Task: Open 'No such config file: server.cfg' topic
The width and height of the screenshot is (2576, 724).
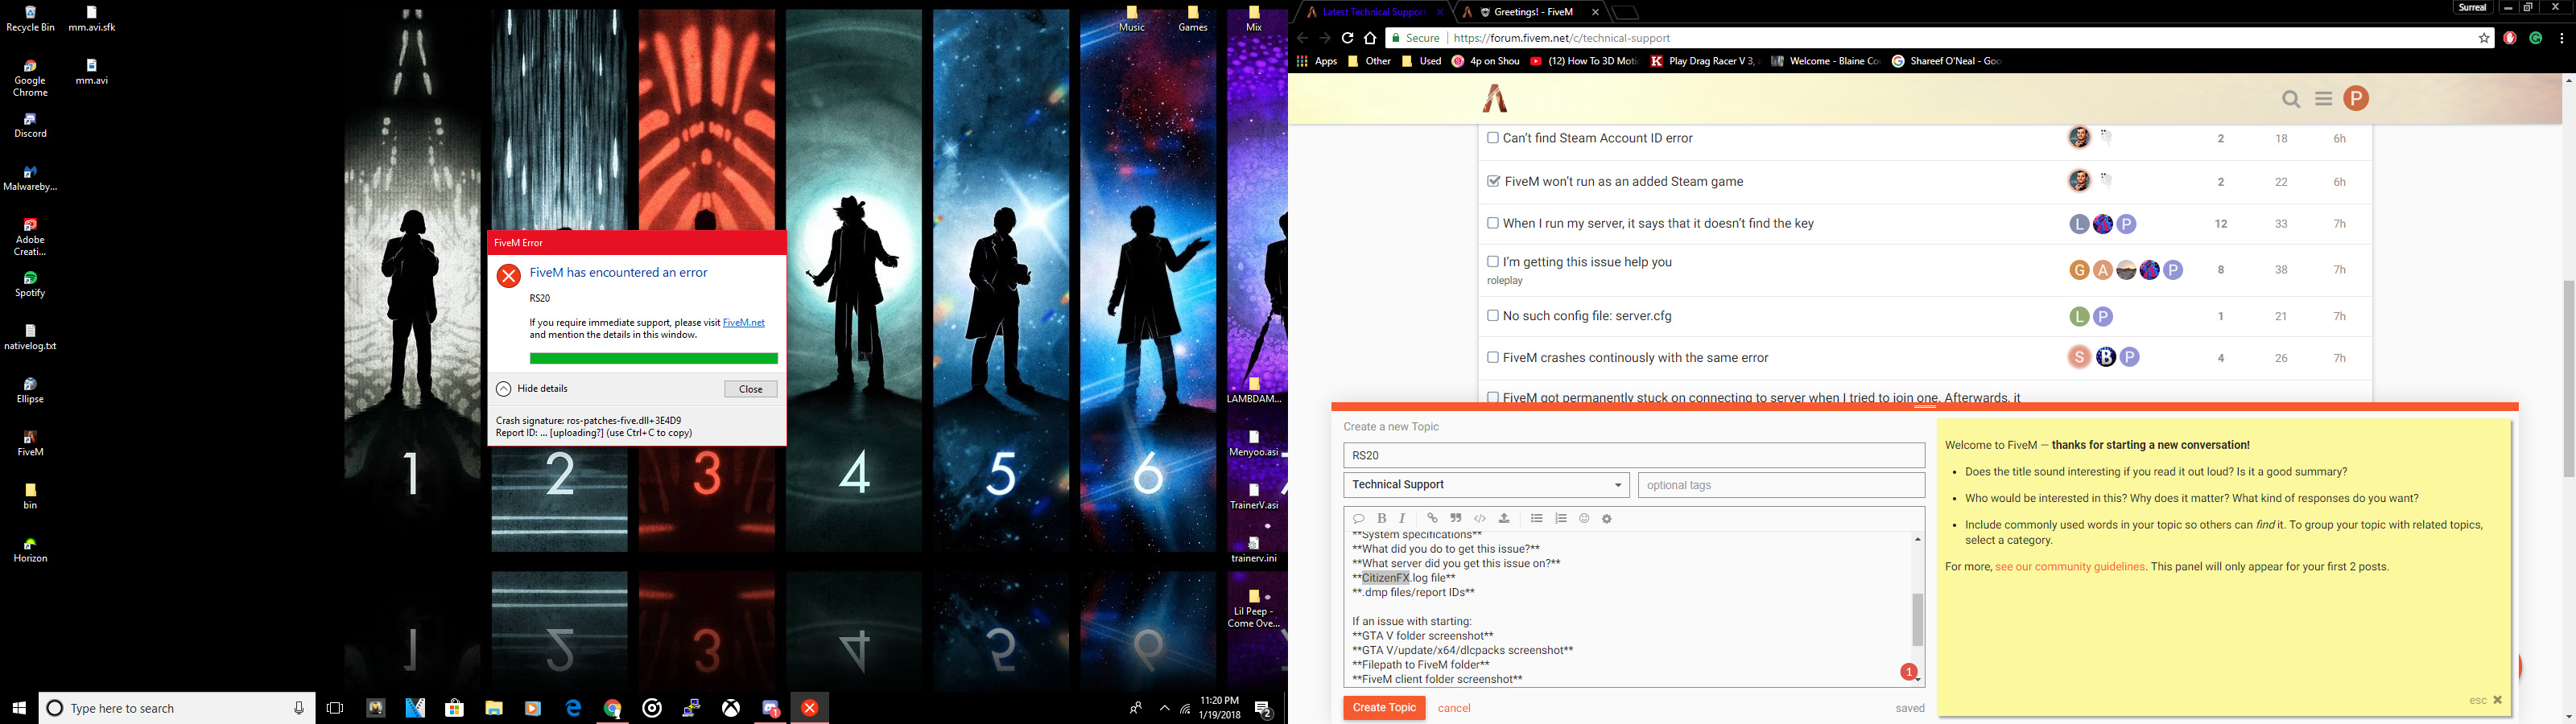Action: coord(1587,316)
